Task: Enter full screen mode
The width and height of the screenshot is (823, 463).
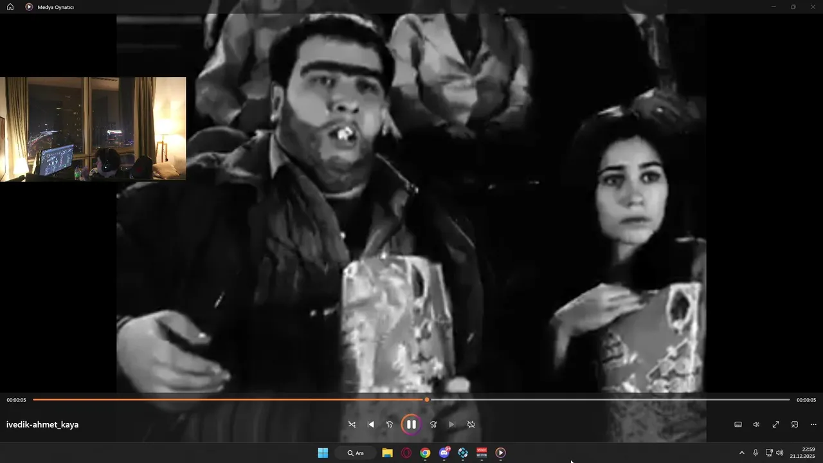Action: click(776, 424)
